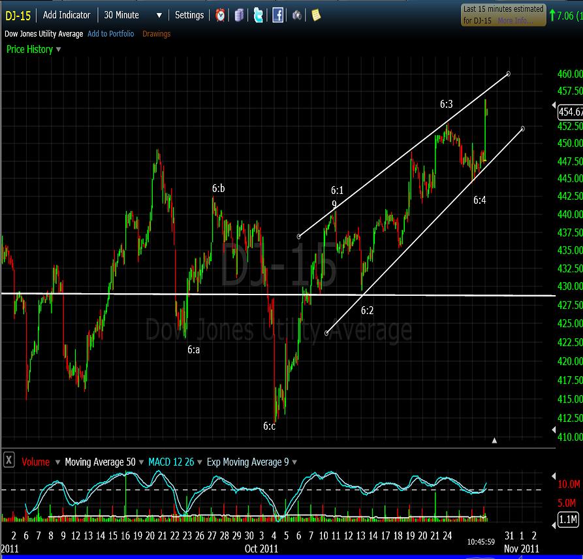The height and width of the screenshot is (559, 583).
Task: Select the lower channel line's top-right handle
Action: coord(523,129)
